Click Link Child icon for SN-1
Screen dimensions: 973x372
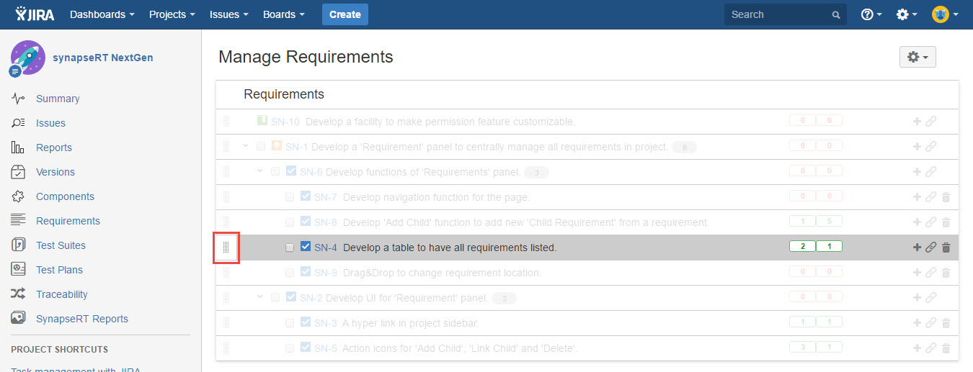931,147
